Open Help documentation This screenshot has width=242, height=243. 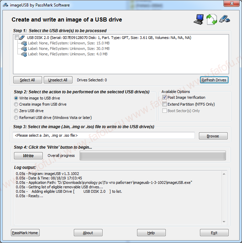(151, 233)
